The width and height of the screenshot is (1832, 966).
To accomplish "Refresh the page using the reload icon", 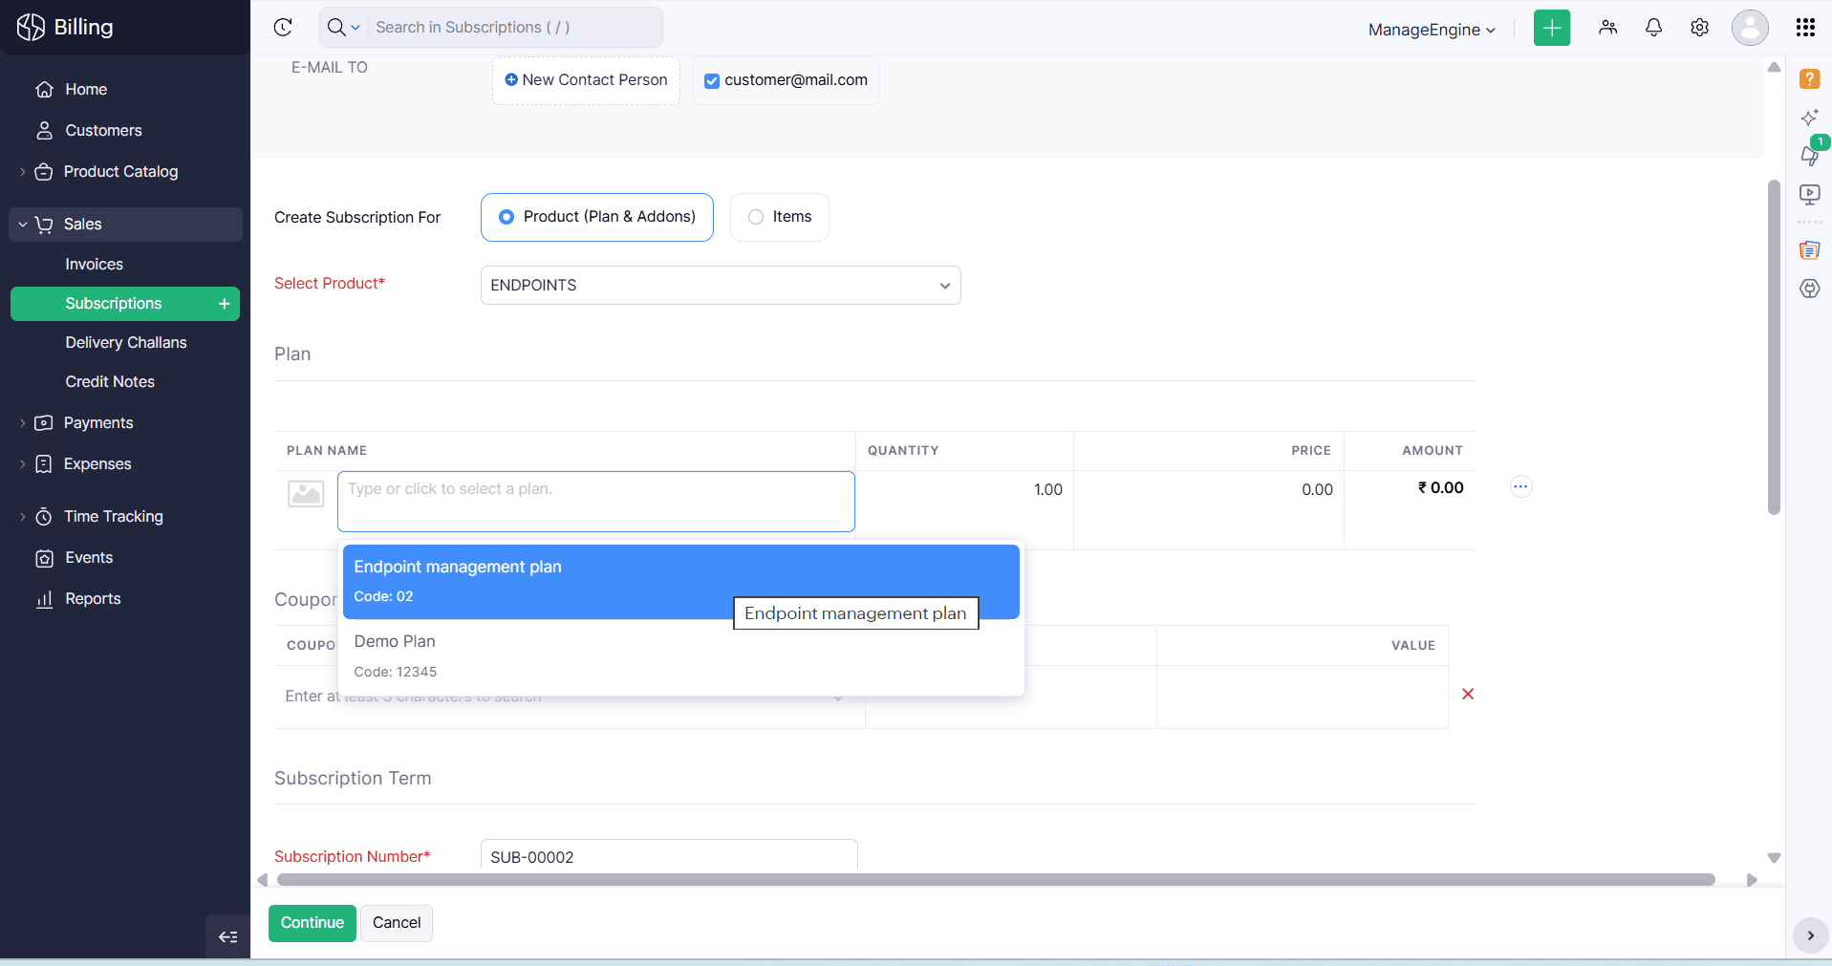I will click(x=283, y=27).
